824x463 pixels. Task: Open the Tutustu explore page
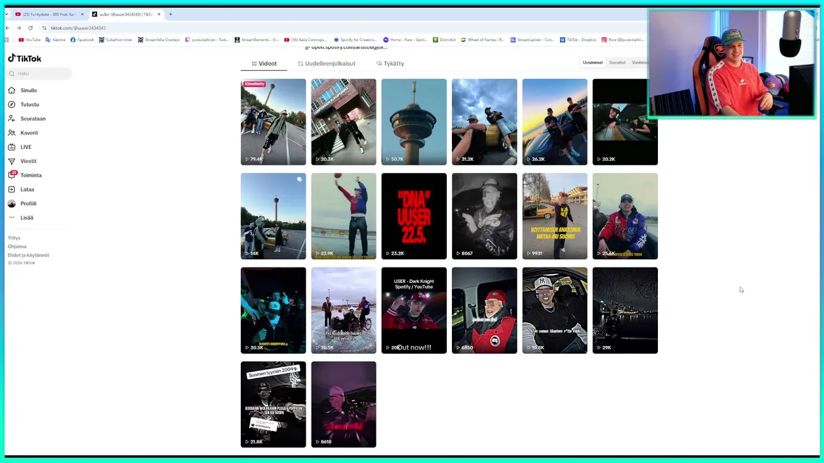pyautogui.click(x=24, y=104)
